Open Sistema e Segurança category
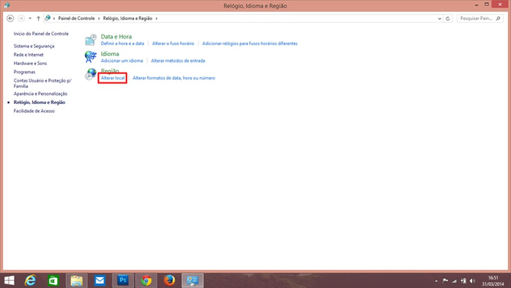511x288 pixels. coord(34,46)
